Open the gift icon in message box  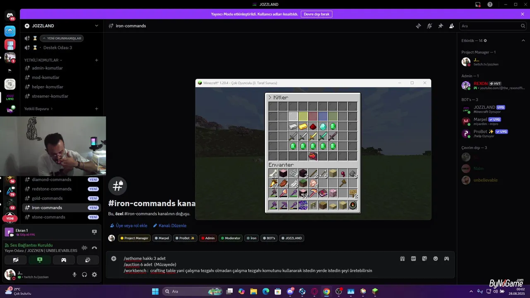[x=402, y=258]
